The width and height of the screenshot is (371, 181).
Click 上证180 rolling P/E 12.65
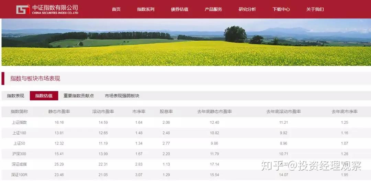[x=103, y=133]
